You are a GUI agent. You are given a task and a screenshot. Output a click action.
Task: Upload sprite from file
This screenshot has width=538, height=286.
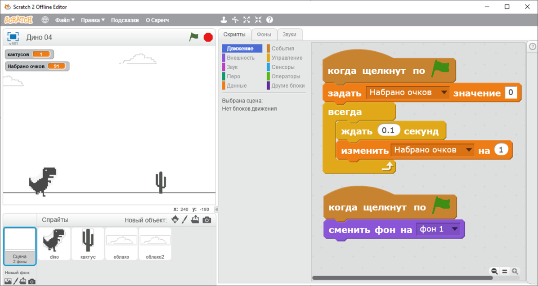tap(195, 219)
